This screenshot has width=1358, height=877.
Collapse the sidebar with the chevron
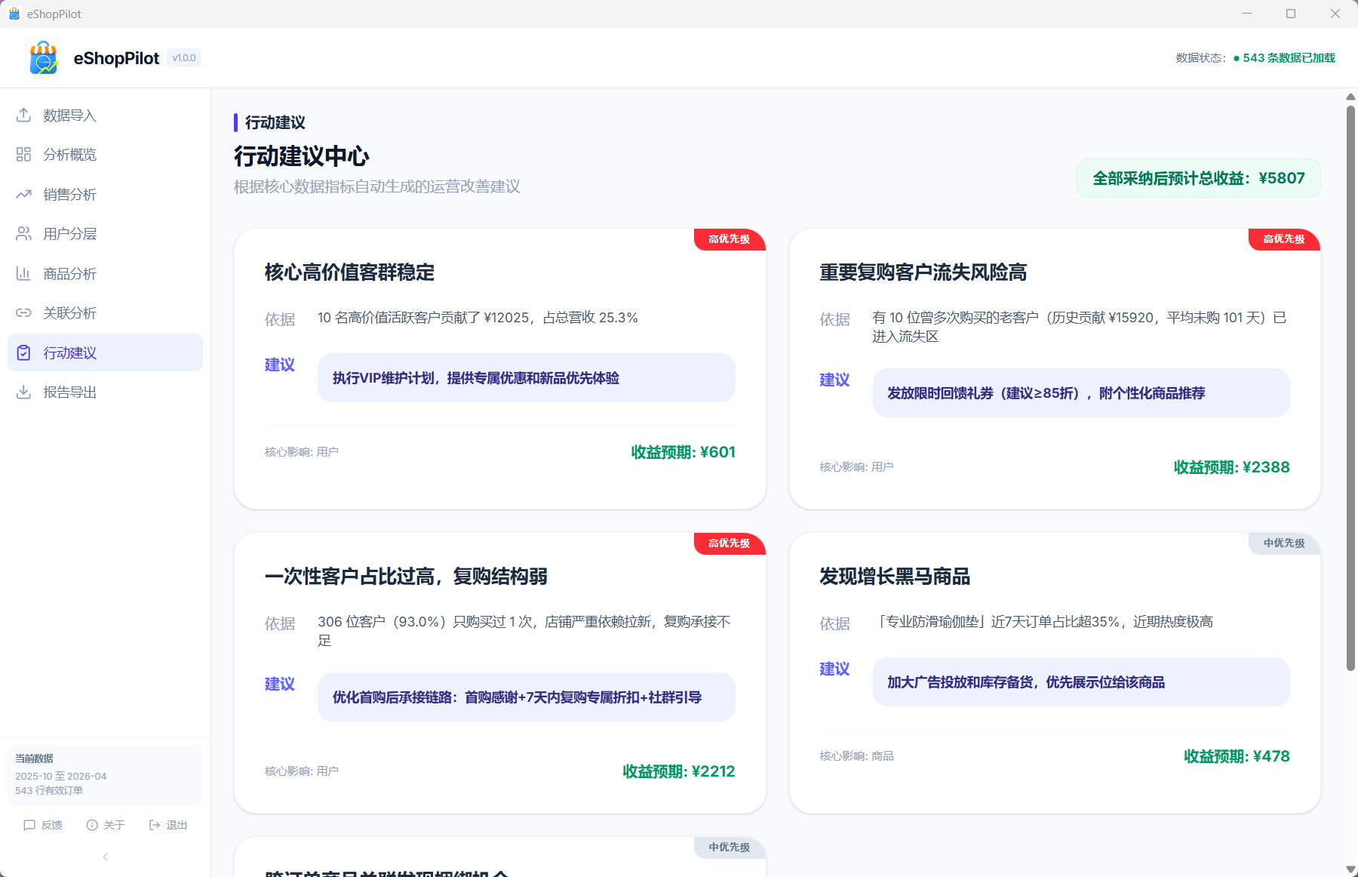coord(105,856)
